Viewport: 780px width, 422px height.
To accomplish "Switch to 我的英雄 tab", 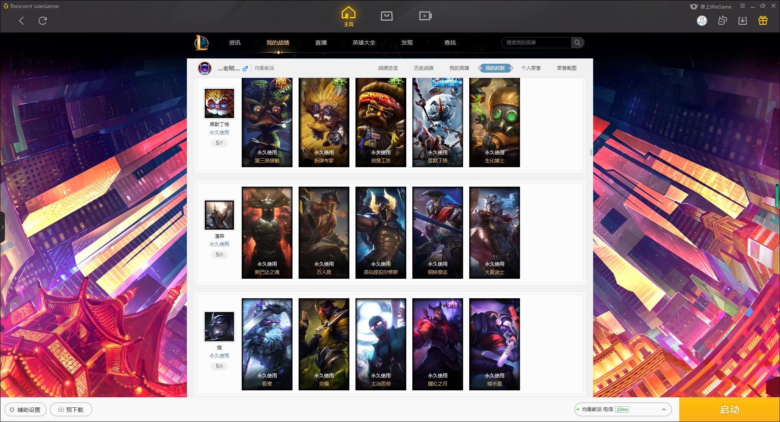I will coord(459,68).
